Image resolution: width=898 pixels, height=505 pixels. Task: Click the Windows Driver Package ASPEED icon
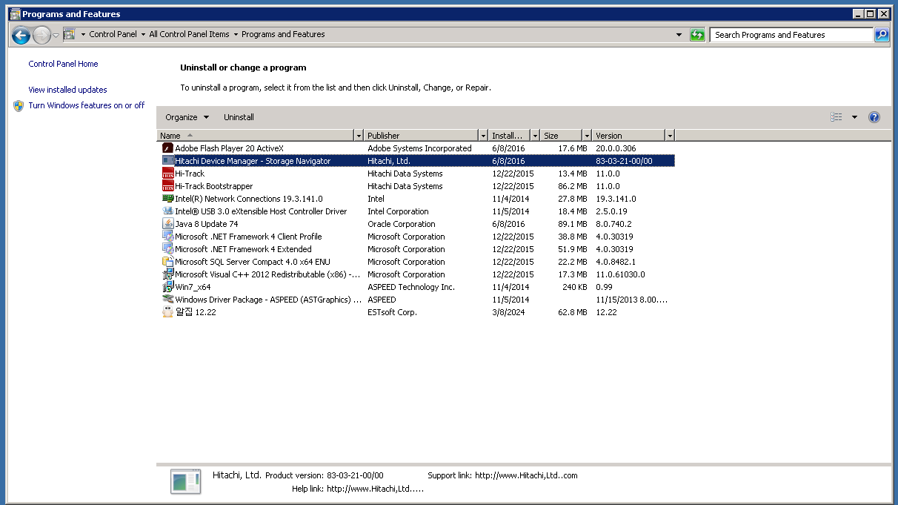[x=167, y=300]
